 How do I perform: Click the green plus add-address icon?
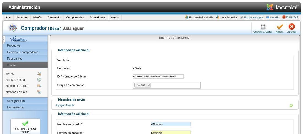click(x=291, y=105)
